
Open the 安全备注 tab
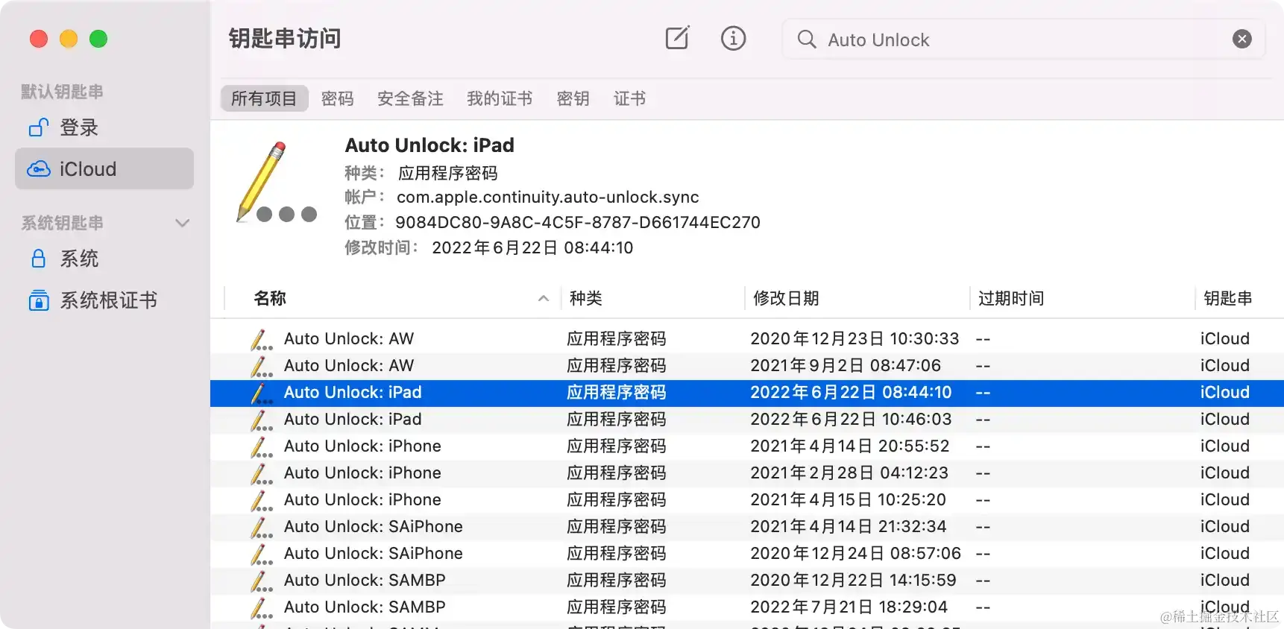point(409,98)
